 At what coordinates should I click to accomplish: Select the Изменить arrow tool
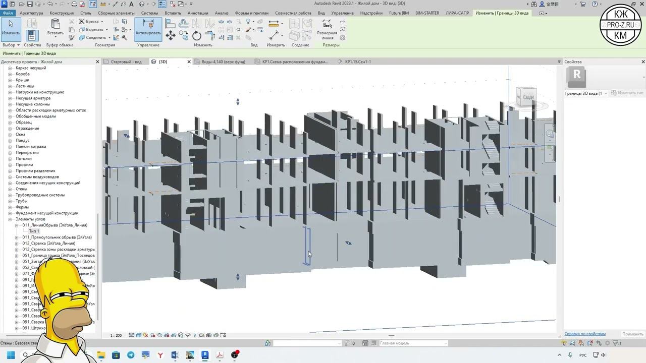[11, 28]
